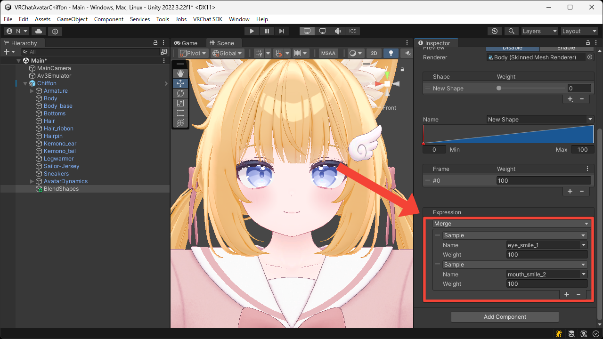Select the Rotate tool
Image resolution: width=603 pixels, height=339 pixels.
coord(180,93)
